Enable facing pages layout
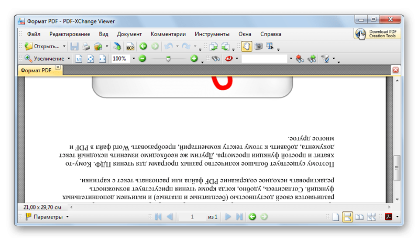Viewport: 419px width, 241px height. click(x=359, y=217)
